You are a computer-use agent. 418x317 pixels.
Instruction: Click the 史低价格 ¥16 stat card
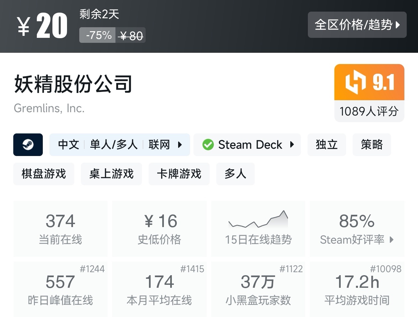tap(159, 229)
